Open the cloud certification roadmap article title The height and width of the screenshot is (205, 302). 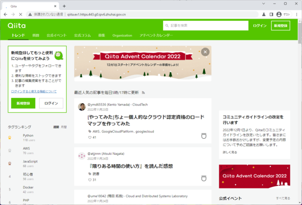[x=146, y=120]
